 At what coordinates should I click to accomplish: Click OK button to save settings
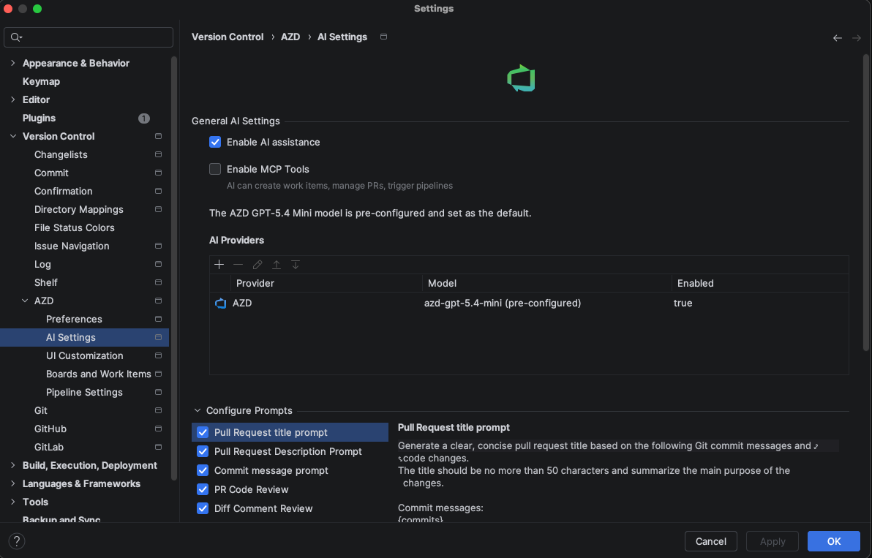[834, 541]
